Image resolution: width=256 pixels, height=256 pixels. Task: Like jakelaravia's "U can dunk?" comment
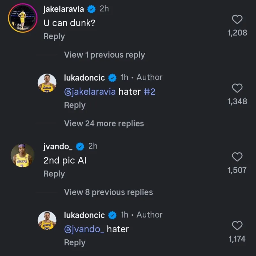(237, 20)
